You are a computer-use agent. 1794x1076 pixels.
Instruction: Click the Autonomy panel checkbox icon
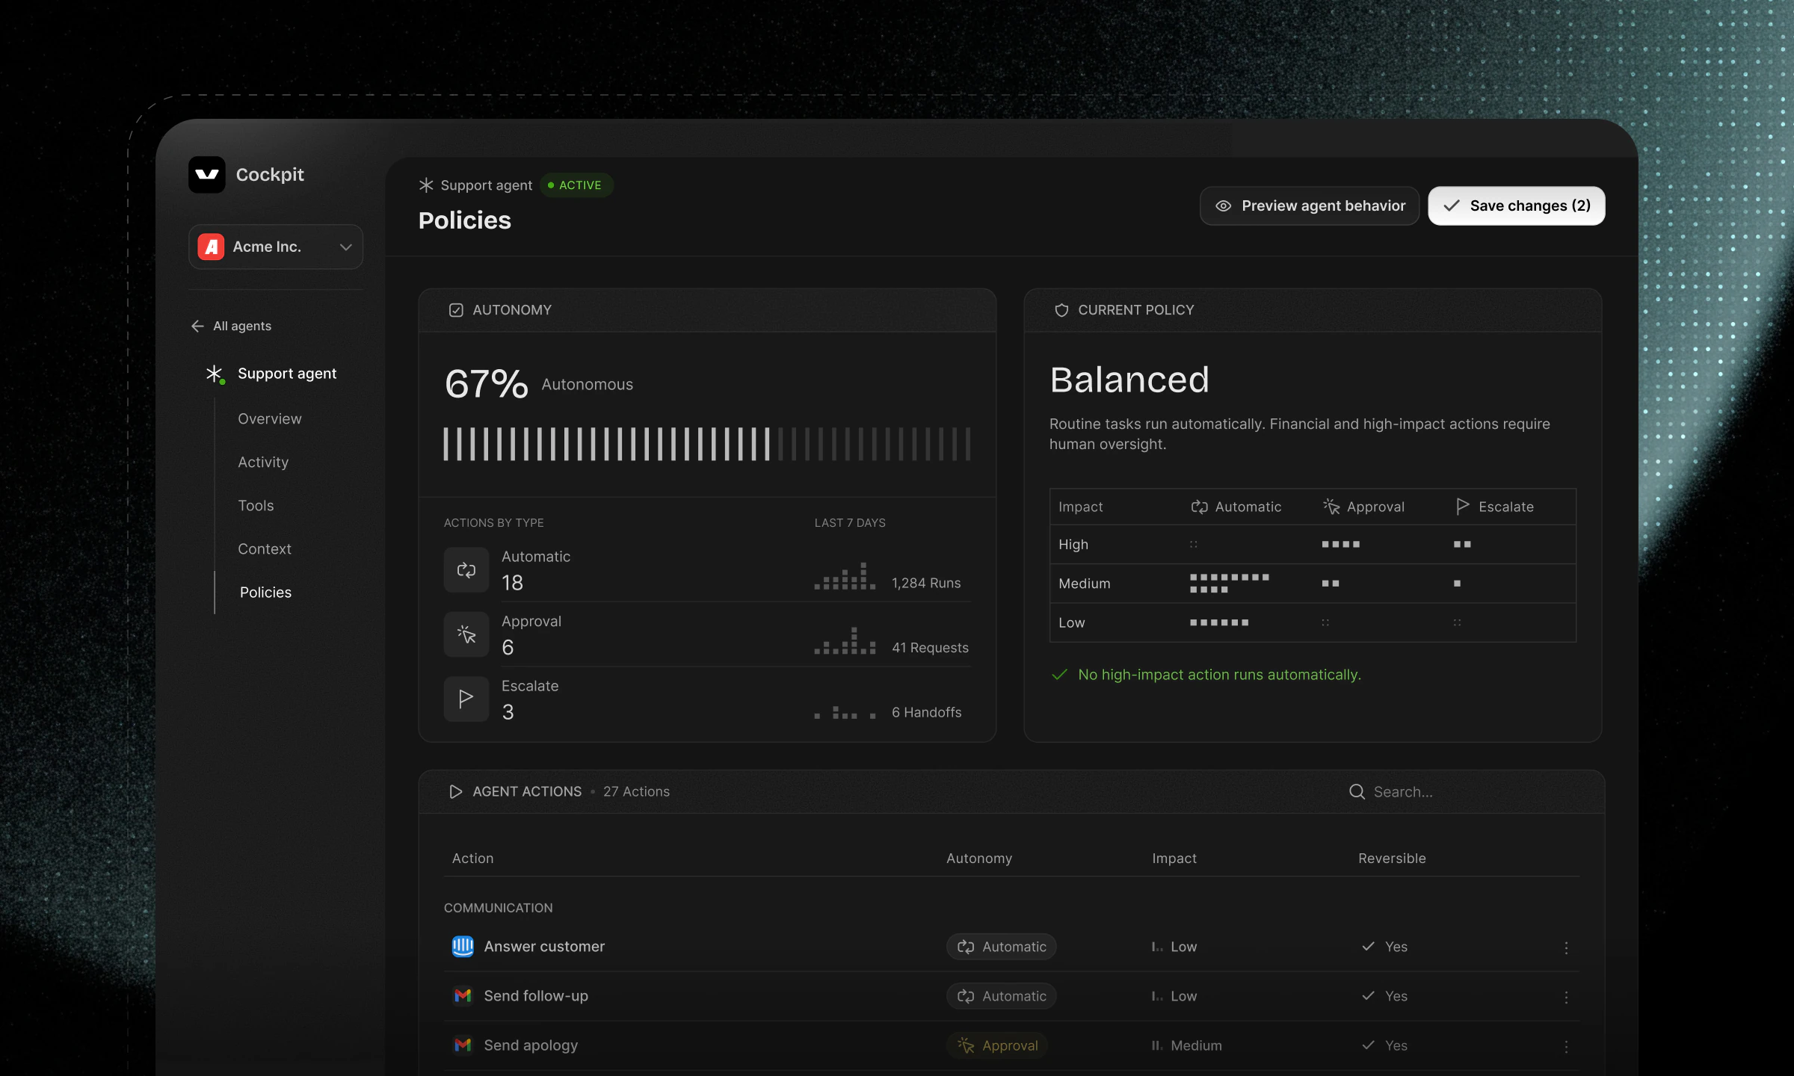coord(456,310)
